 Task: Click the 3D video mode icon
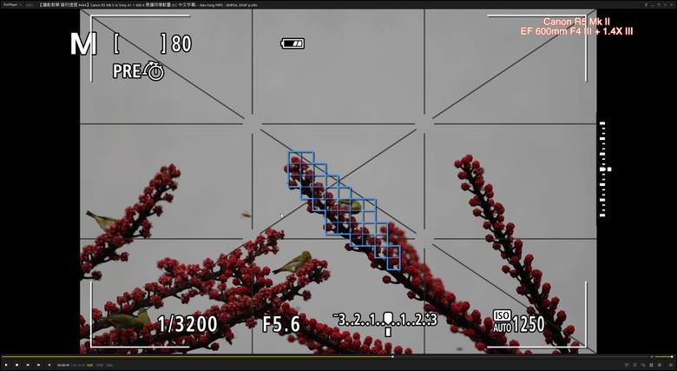point(634,365)
